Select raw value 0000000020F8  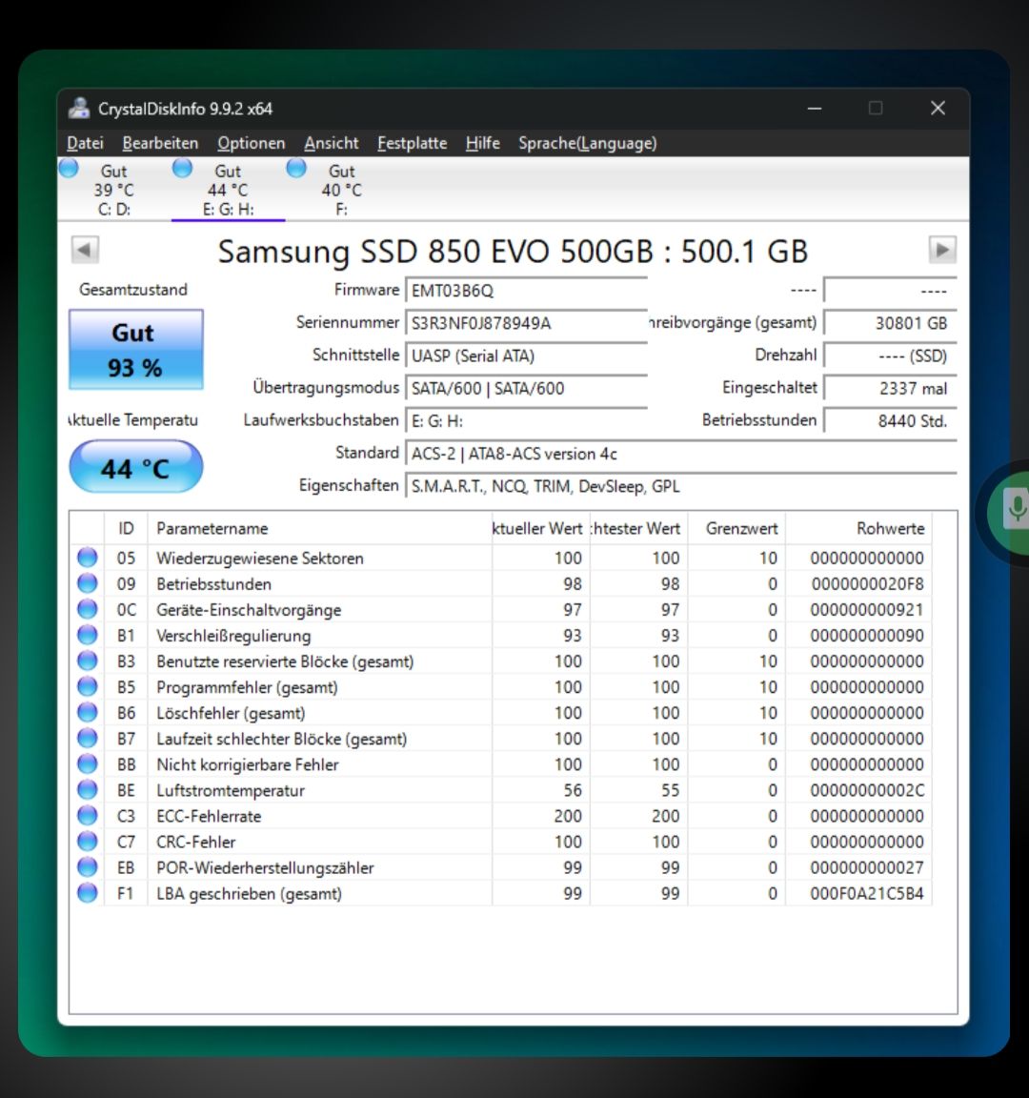pyautogui.click(x=867, y=584)
